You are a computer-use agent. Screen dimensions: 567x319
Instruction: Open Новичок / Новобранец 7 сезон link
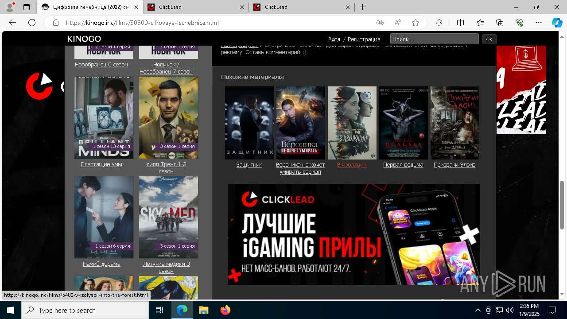166,68
